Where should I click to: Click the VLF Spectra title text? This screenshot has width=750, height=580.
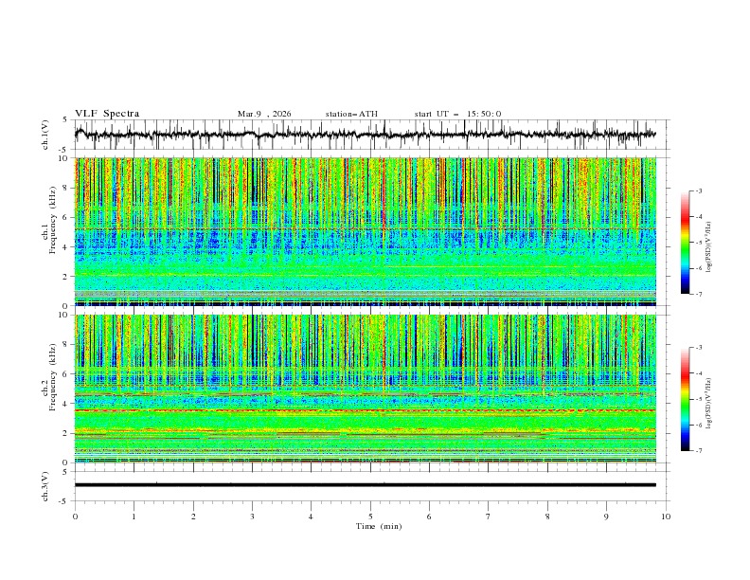[107, 114]
